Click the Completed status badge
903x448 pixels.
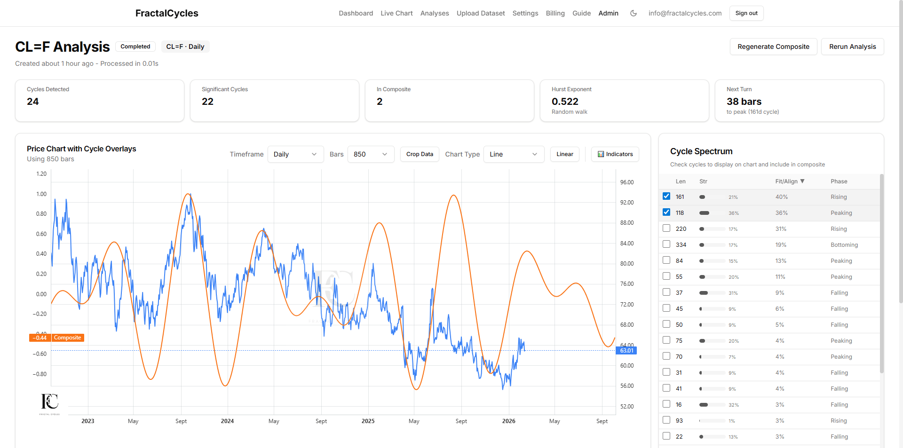coord(135,47)
